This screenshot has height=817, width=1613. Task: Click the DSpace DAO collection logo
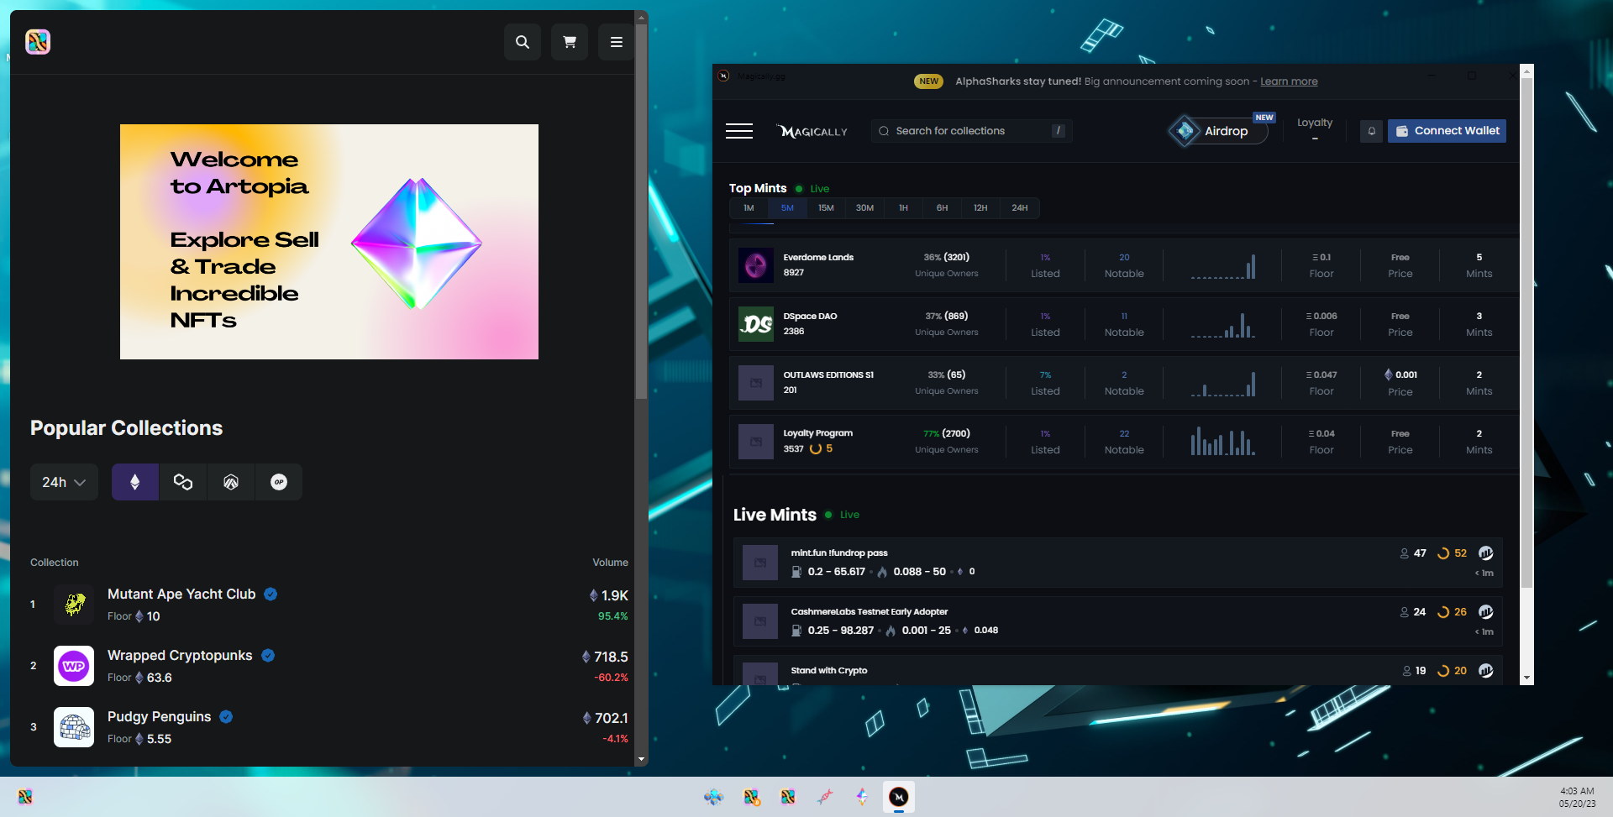(755, 324)
